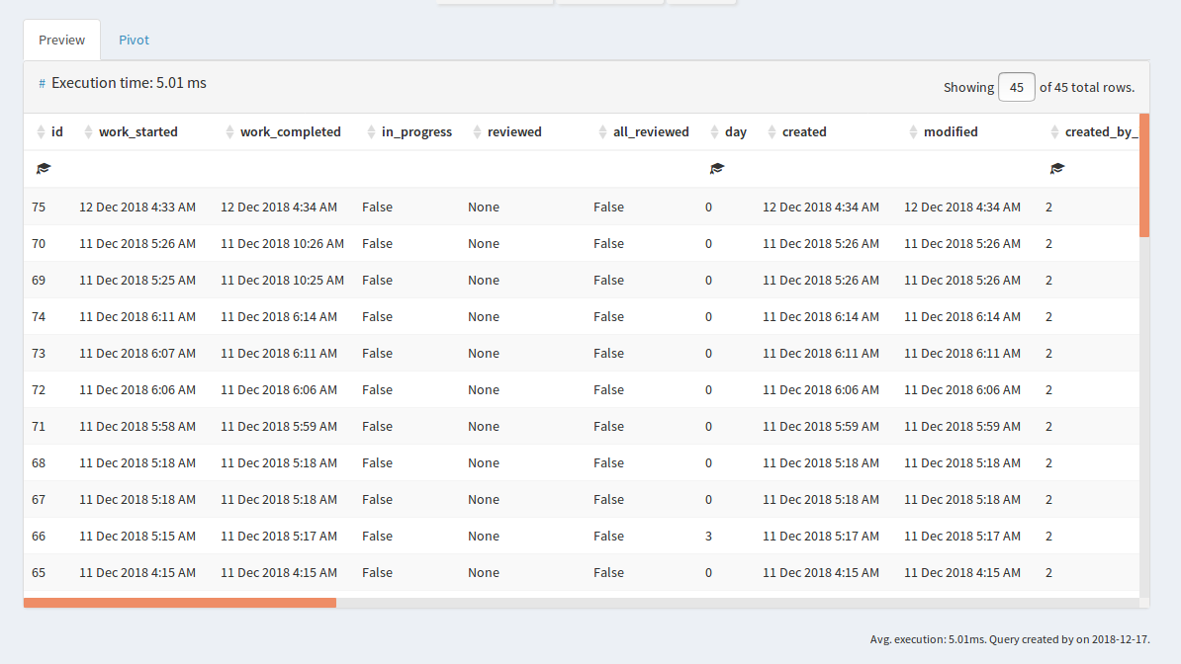This screenshot has height=664, width=1181.
Task: Sort by the id column arrows
Action: [41, 131]
